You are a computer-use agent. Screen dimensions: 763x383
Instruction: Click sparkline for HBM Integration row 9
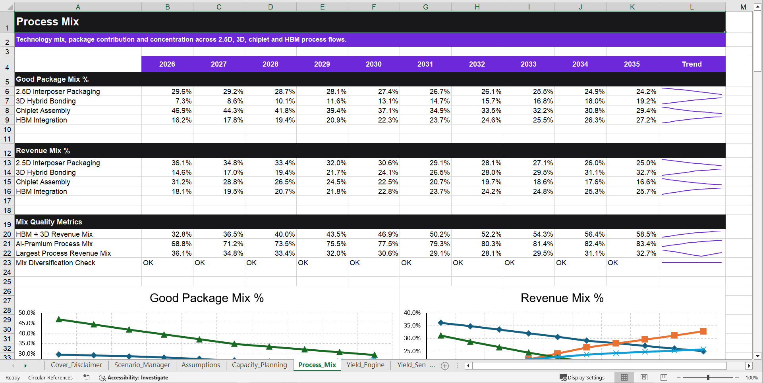pos(692,120)
